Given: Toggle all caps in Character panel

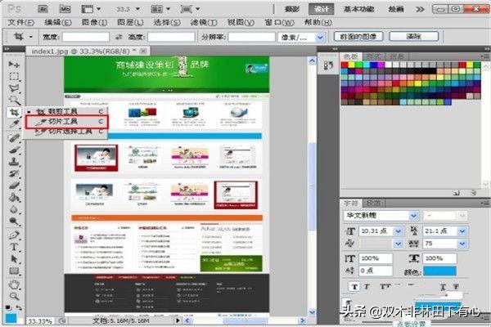Looking at the screenshot, I should pyautogui.click(x=385, y=286).
